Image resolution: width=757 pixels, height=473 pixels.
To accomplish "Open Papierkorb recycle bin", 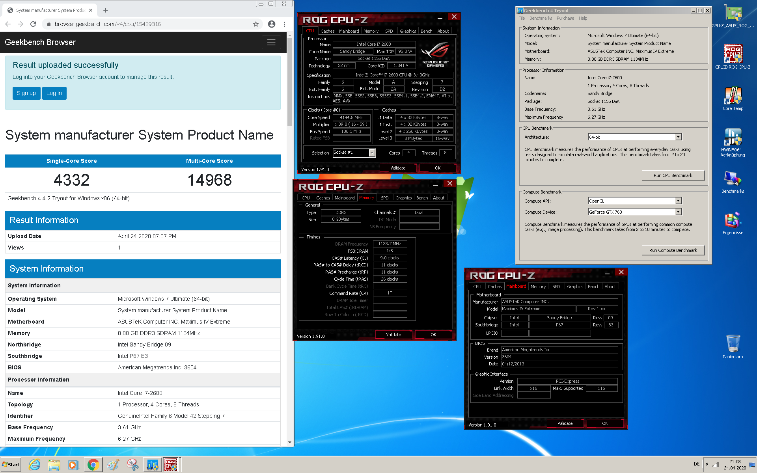I will point(733,346).
